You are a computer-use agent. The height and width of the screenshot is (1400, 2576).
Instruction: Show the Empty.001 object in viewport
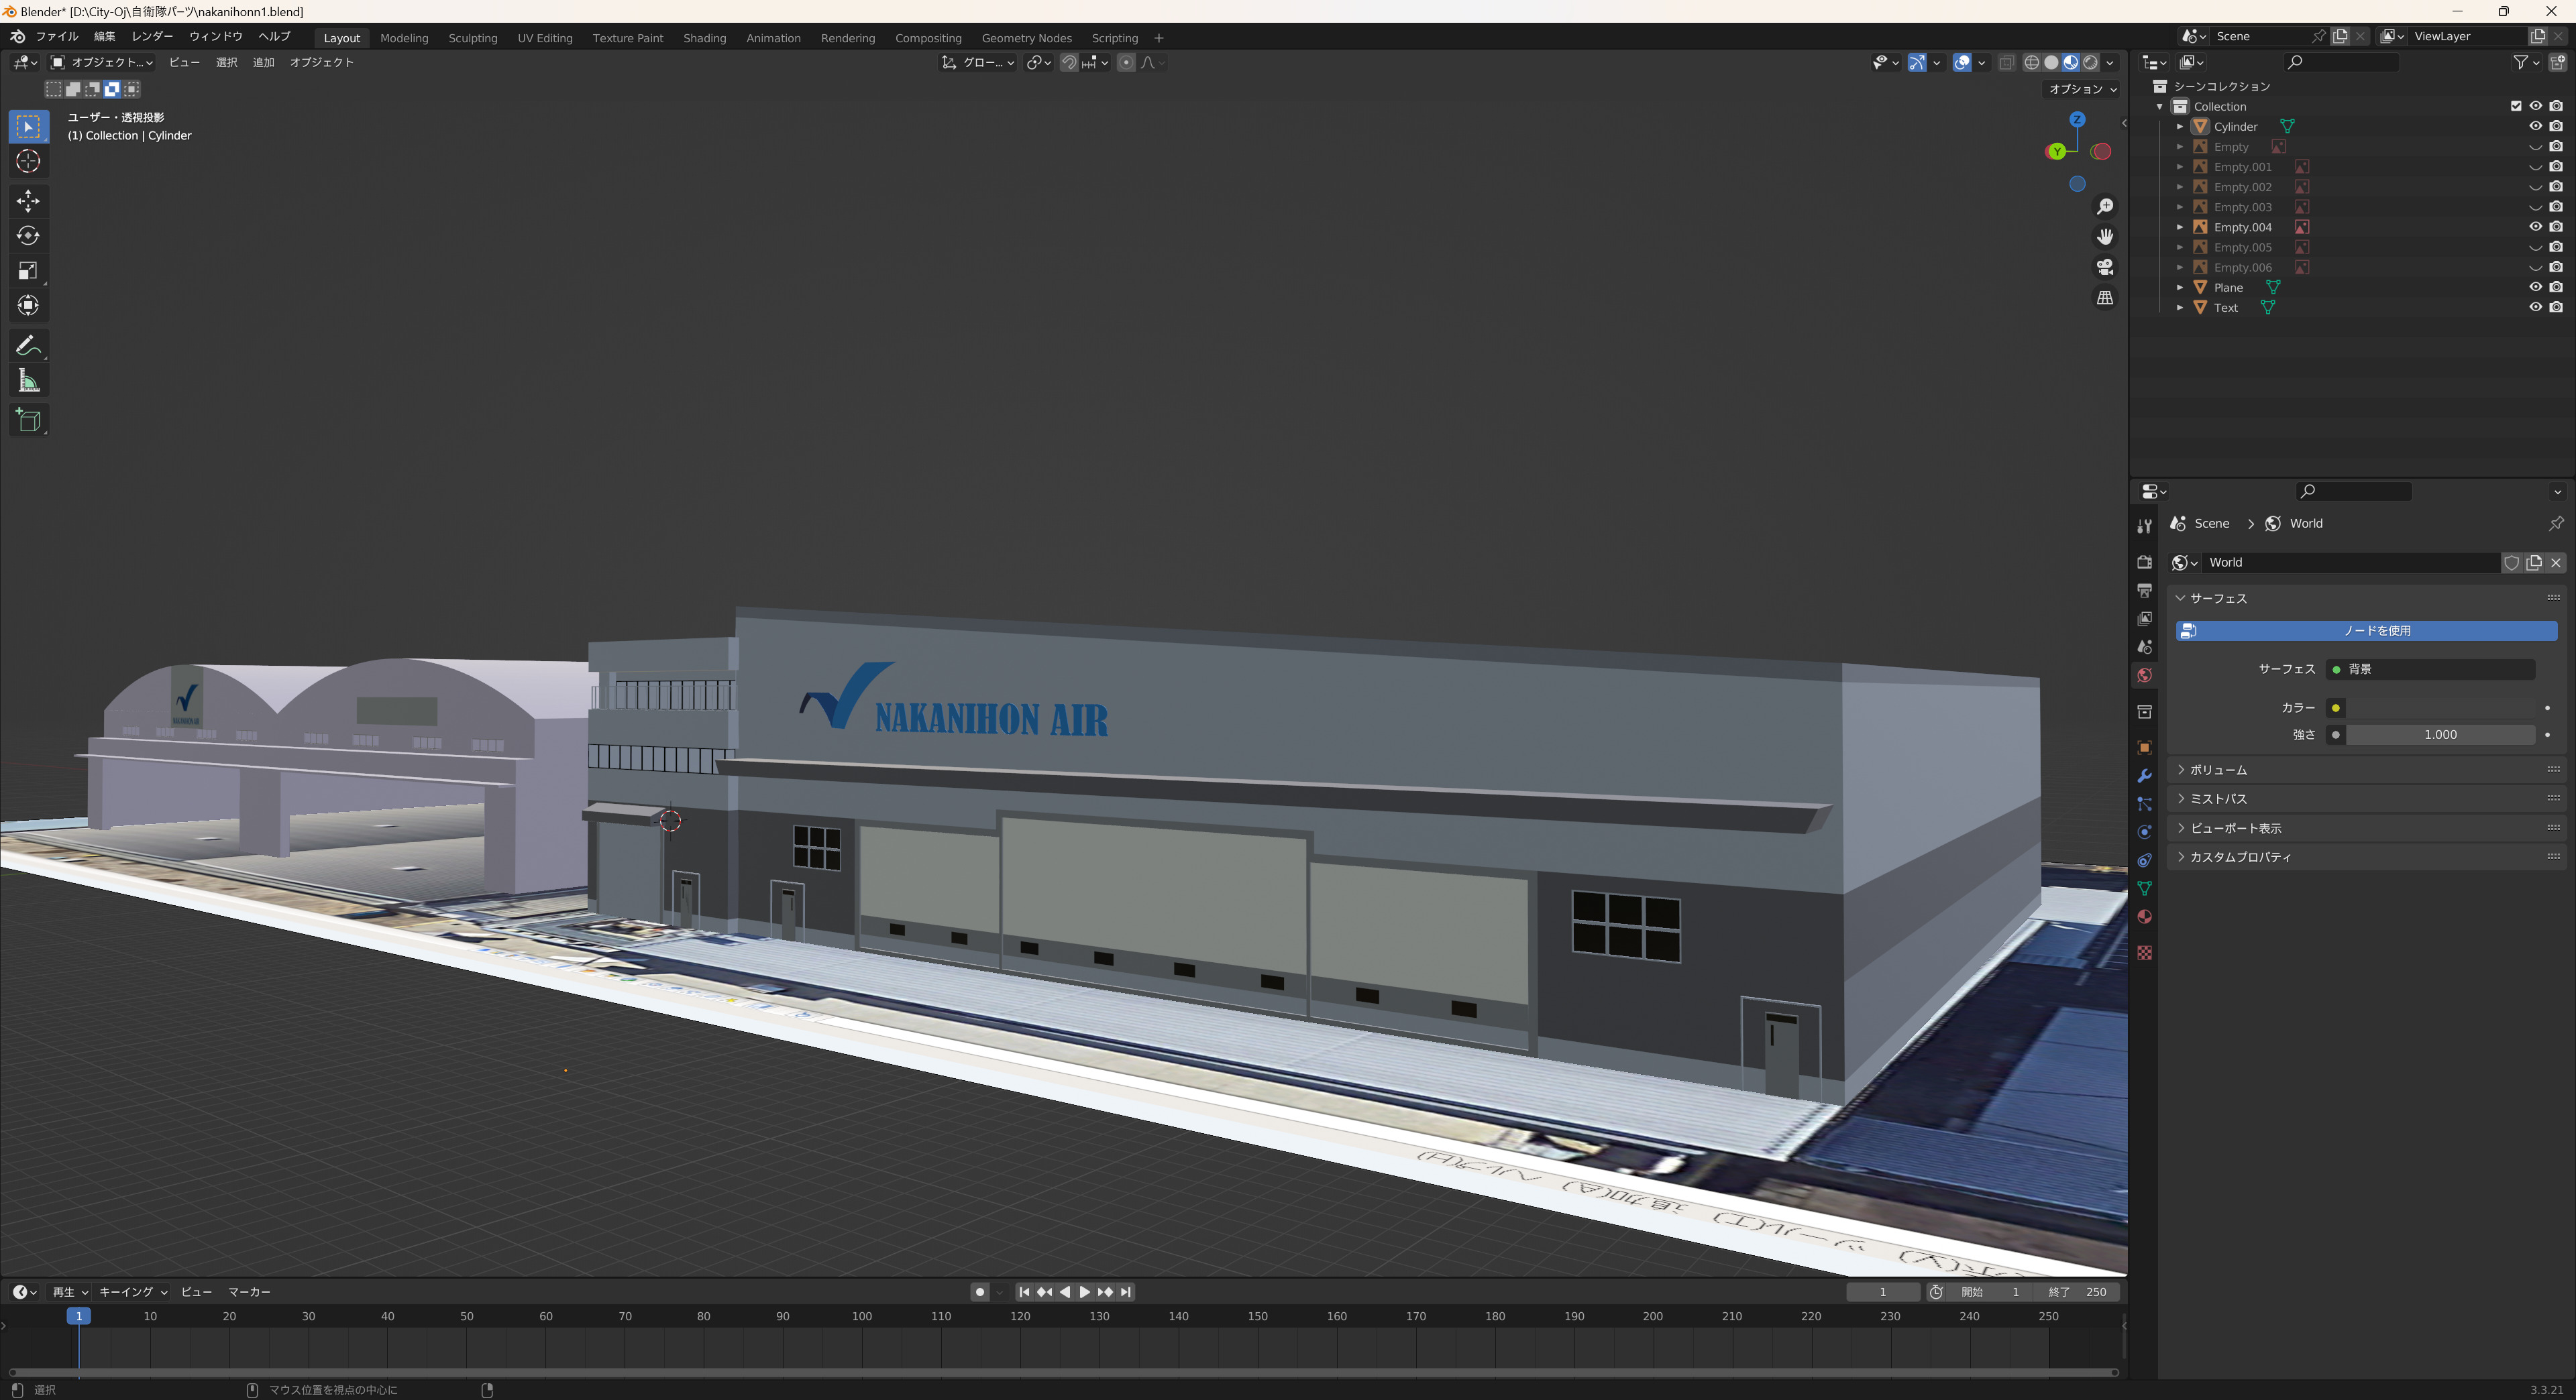(x=2535, y=167)
